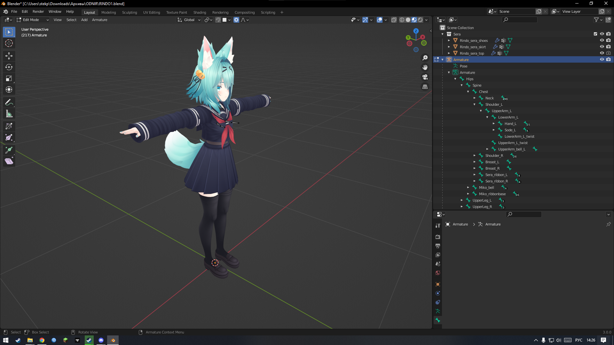Select the Rotate tool

coord(9,67)
